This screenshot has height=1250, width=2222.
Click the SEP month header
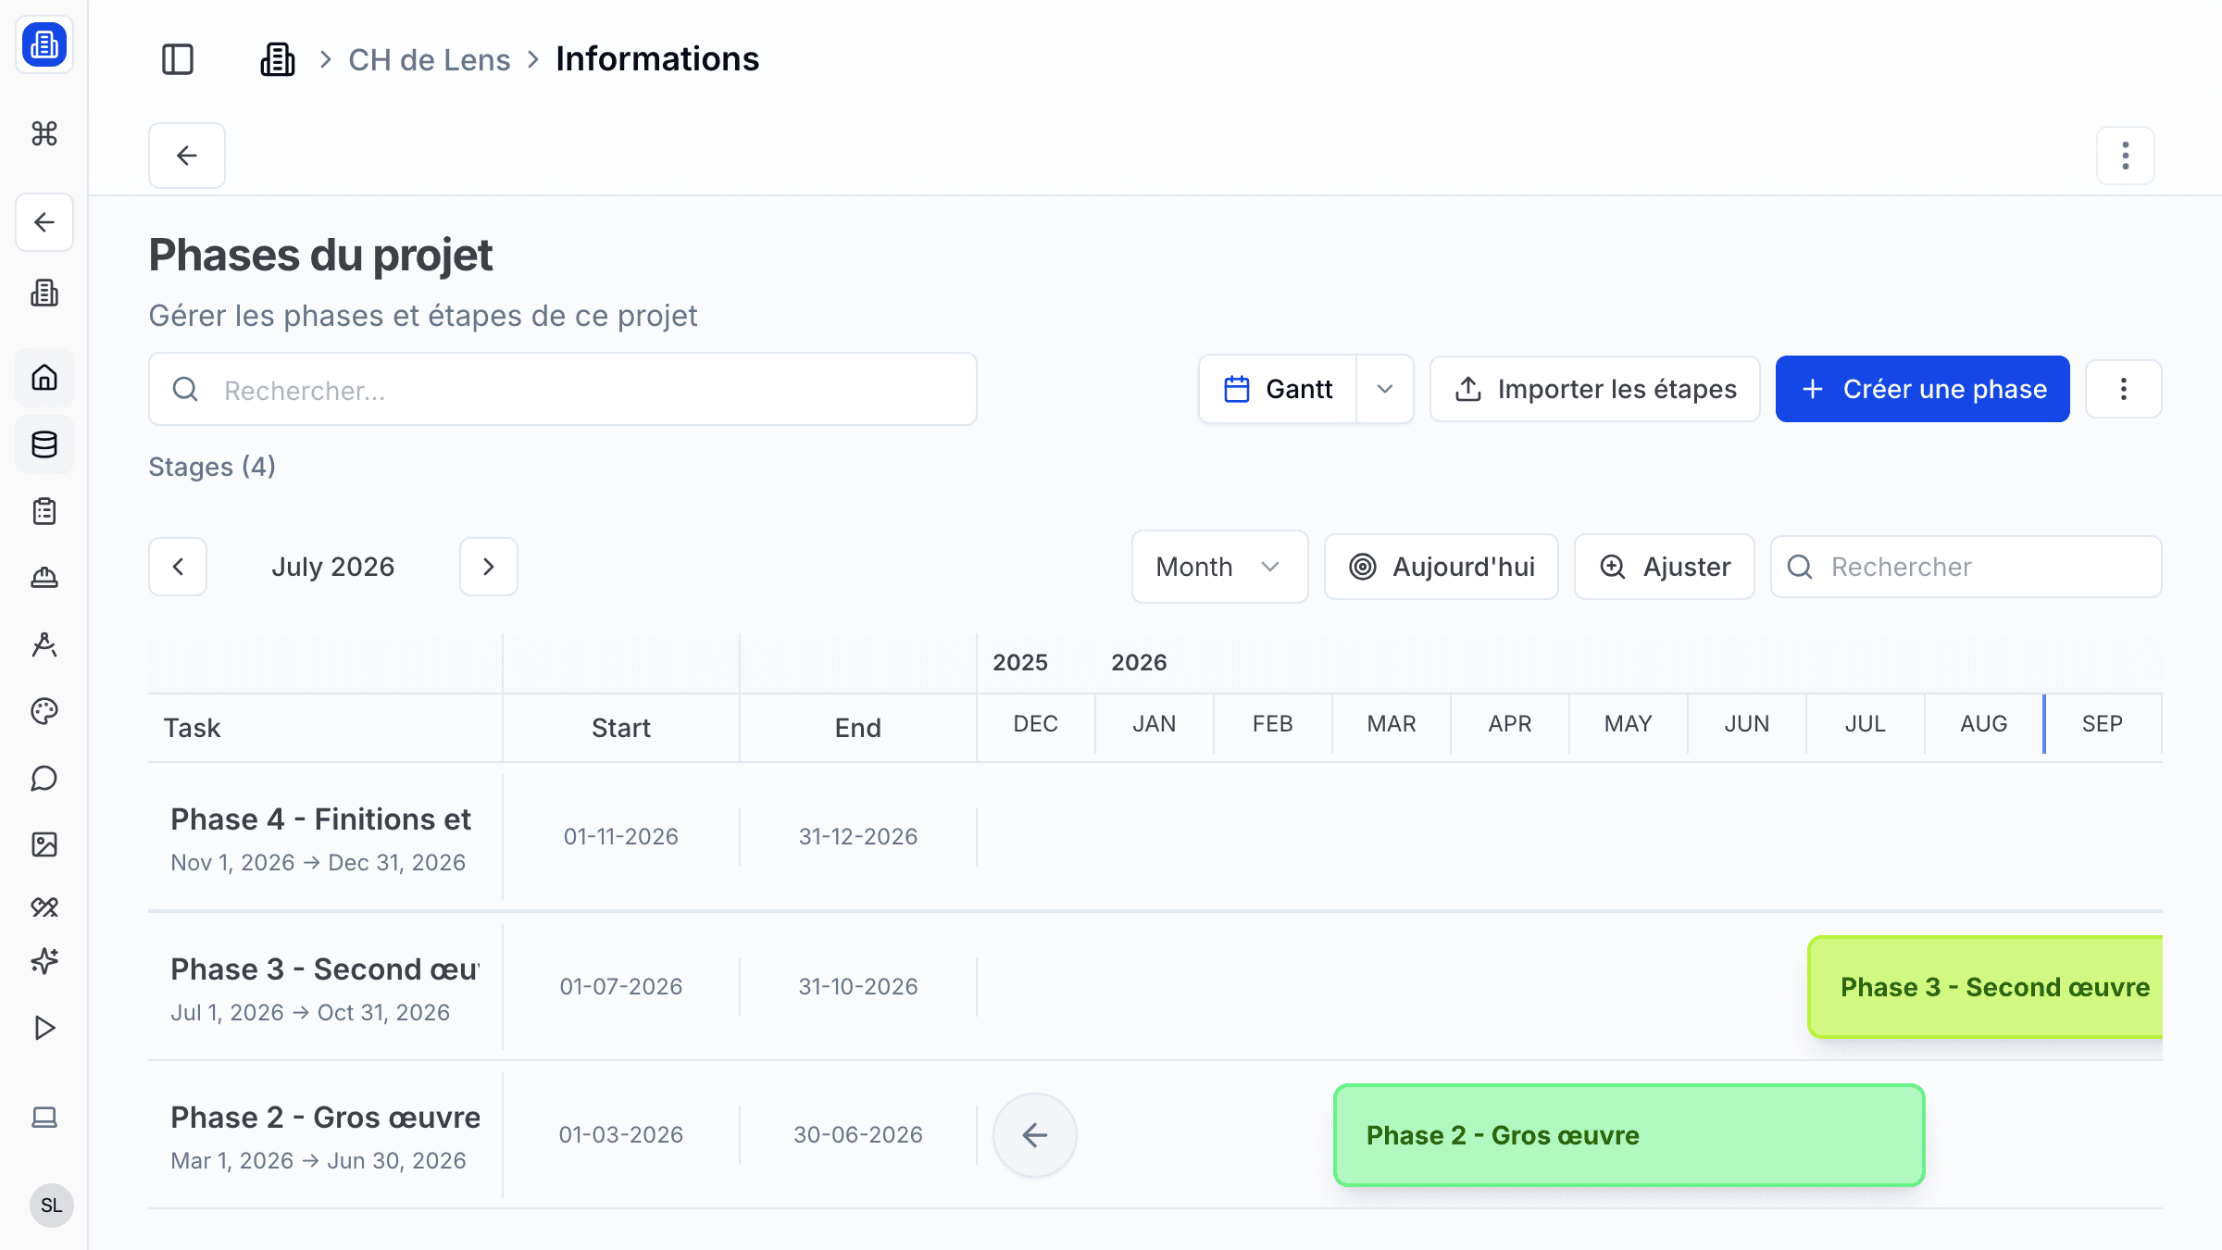[2103, 724]
